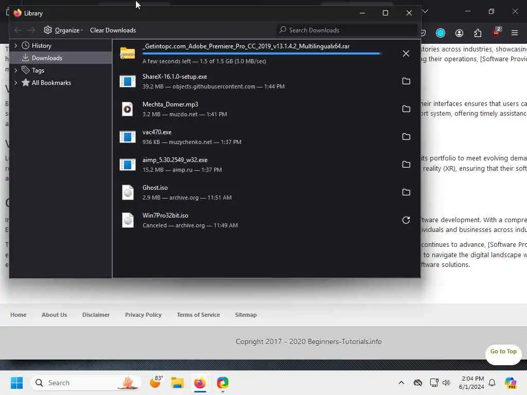Screen dimensions: 527x395
Task: Select the ShareX-16.1.0-setup.exe file name
Action: point(175,77)
